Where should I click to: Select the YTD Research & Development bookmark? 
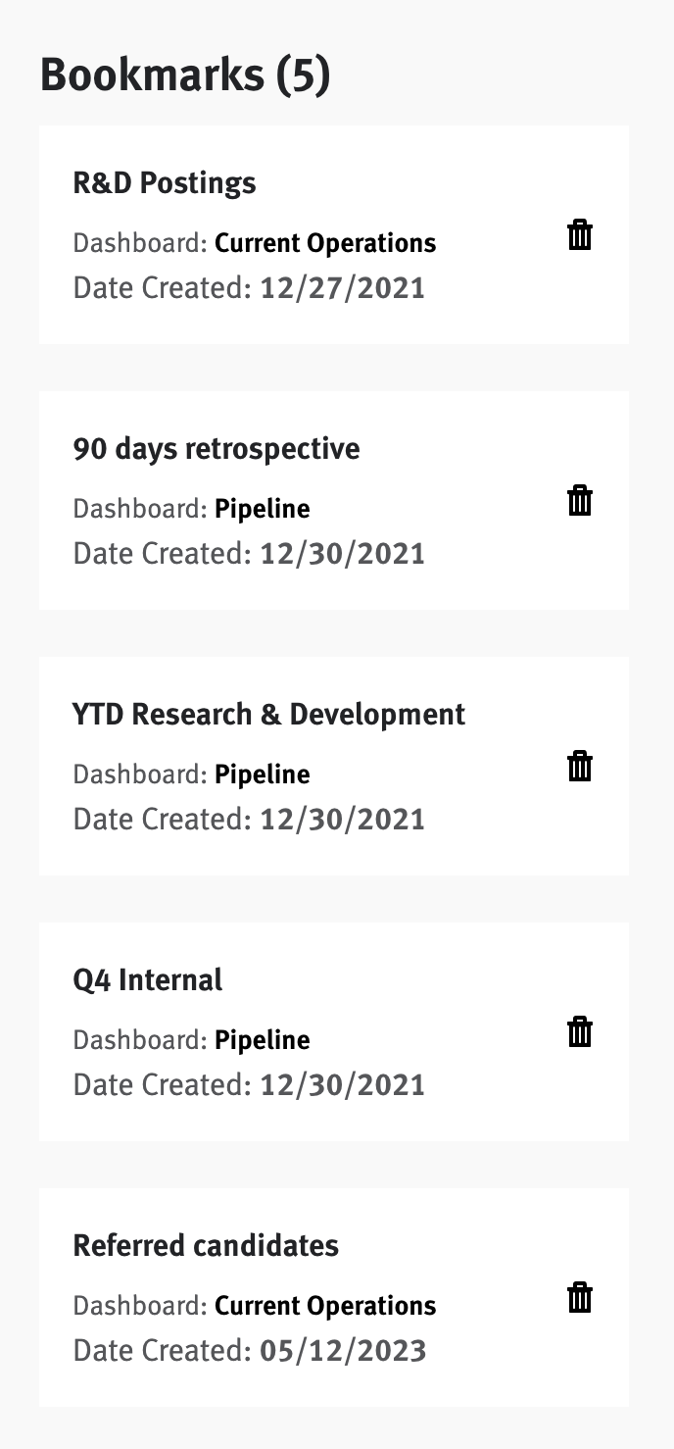tap(269, 715)
